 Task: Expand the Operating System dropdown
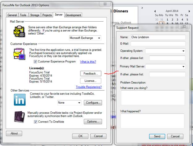coord(165,51)
